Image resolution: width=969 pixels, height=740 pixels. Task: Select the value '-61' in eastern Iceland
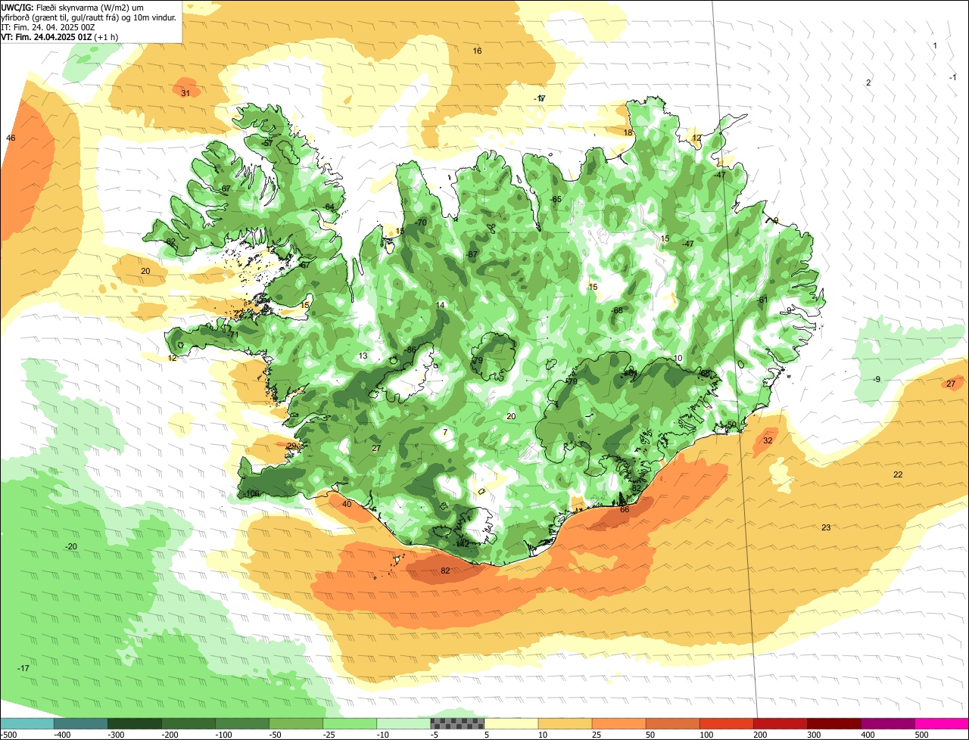762,300
